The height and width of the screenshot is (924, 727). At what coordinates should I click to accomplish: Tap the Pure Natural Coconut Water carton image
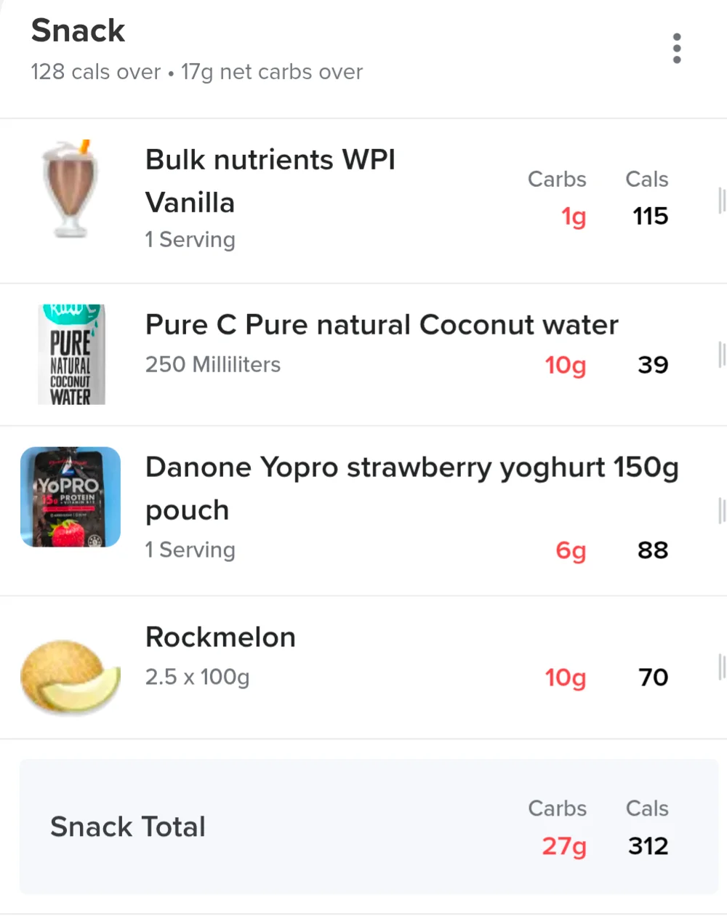pyautogui.click(x=71, y=354)
